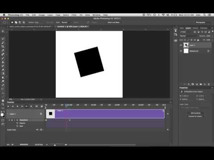214x160 pixels.
Task: Select the Eyedropper tool
Action: click(3, 51)
